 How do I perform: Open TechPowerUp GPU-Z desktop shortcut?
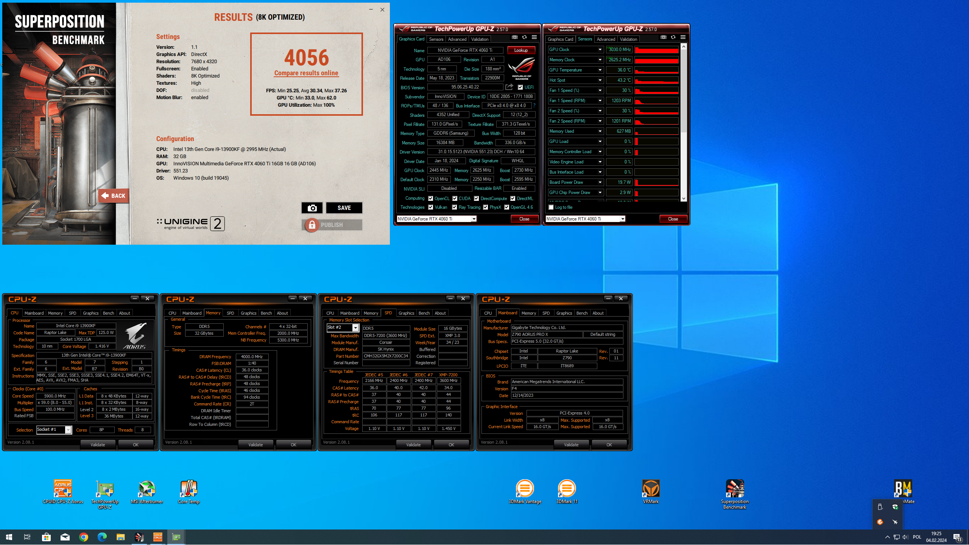pyautogui.click(x=105, y=495)
